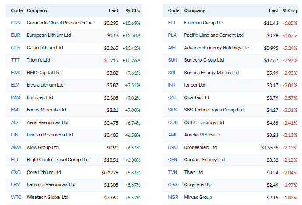Open the ELV stock code link
302x205 pixels.
tap(15, 85)
